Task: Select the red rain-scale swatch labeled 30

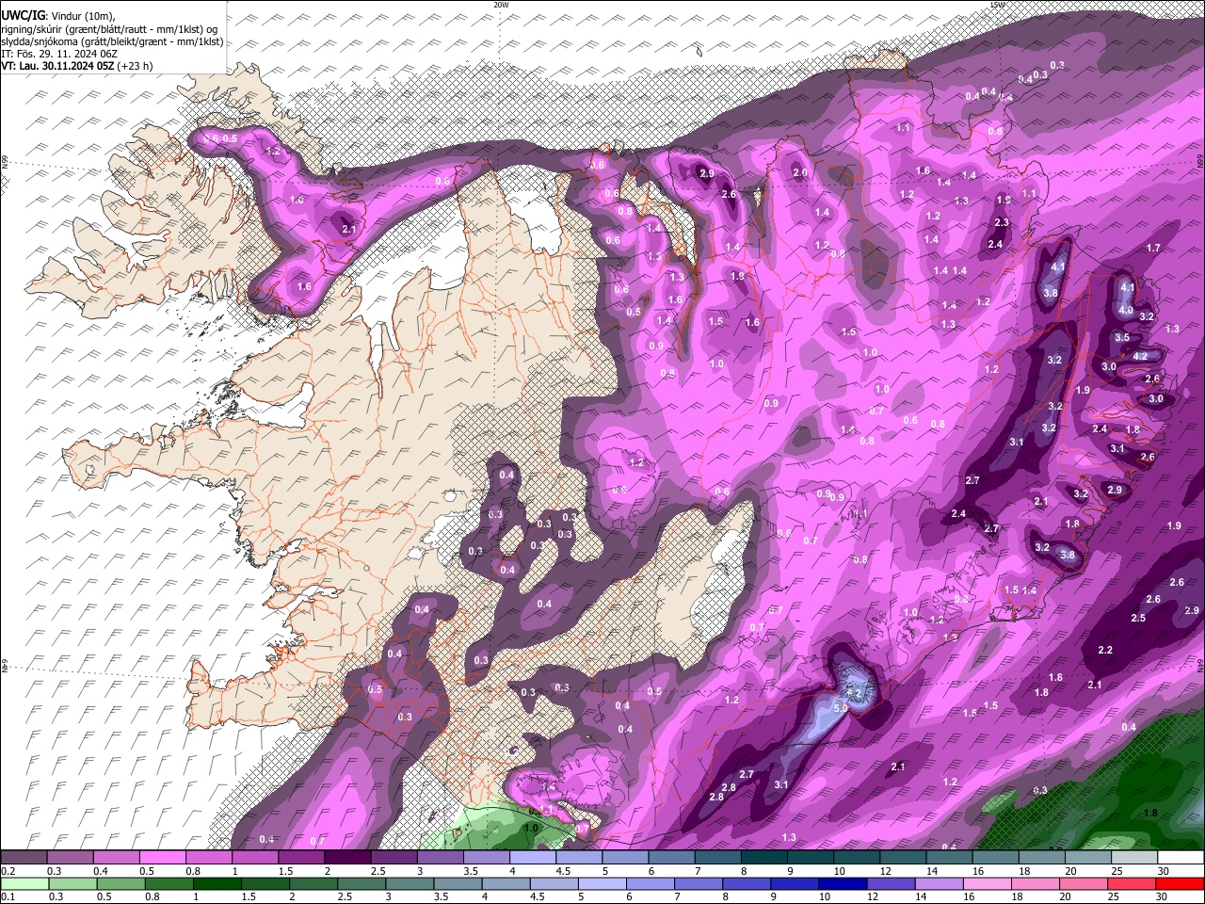Action: [x=1181, y=883]
